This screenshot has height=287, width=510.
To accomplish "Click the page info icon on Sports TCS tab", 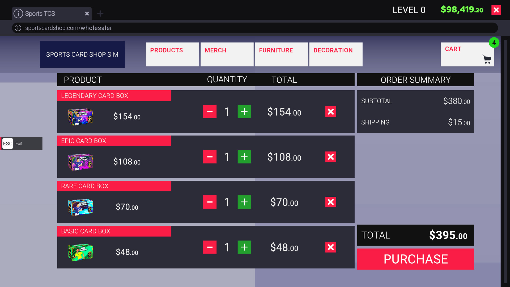I will click(18, 14).
